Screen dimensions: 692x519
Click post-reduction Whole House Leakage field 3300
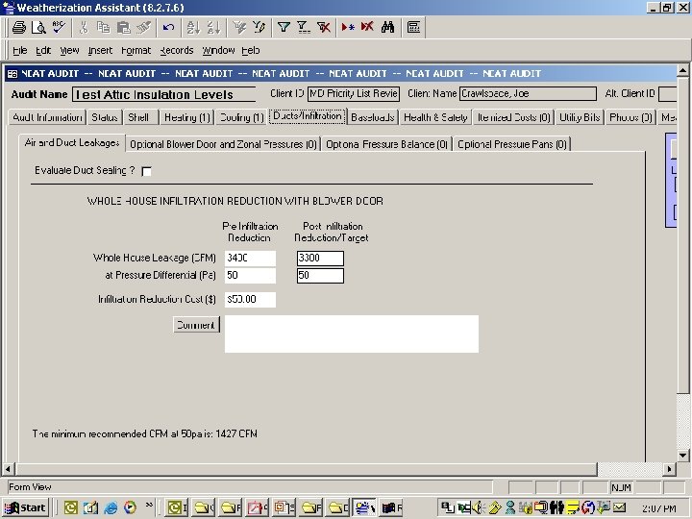[320, 259]
